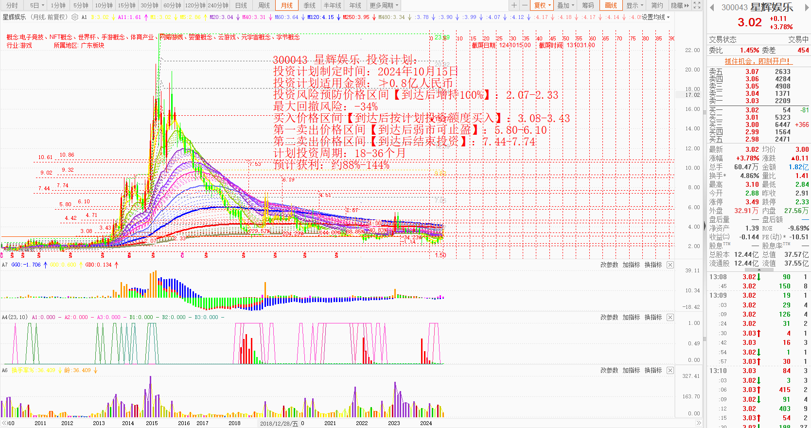Switch to 半年线 half-year chart
Image resolution: width=811 pixels, height=428 pixels.
333,5
